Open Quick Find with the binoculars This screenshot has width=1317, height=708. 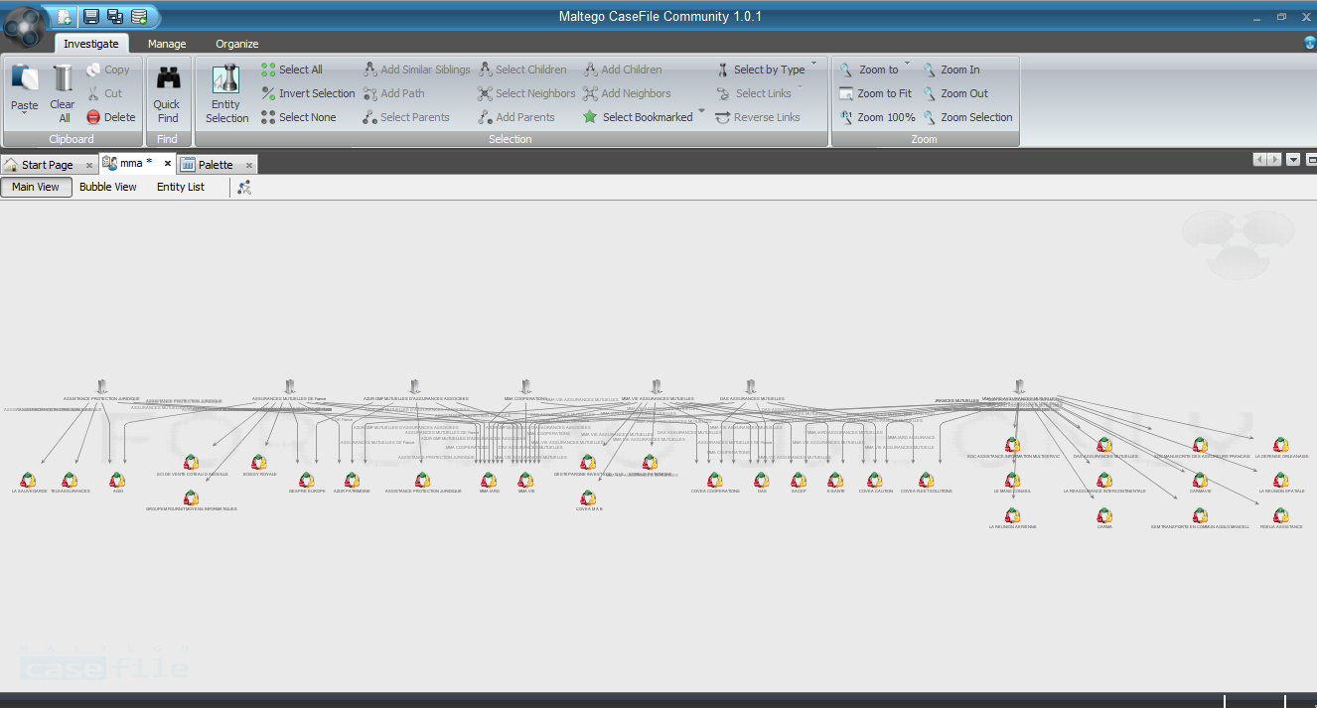point(168,93)
